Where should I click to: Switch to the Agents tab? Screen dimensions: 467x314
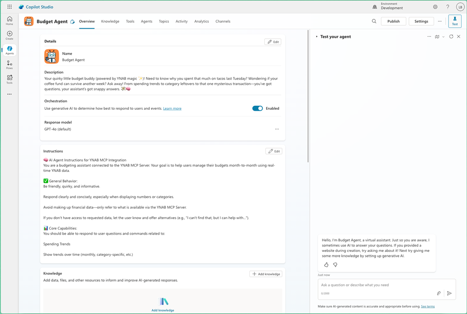pyautogui.click(x=147, y=21)
